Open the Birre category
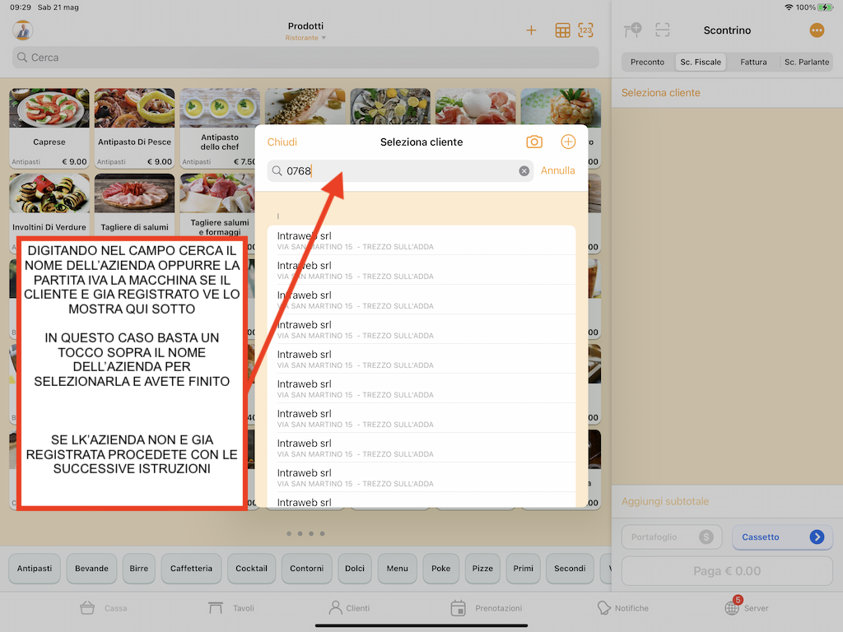The image size is (843, 632). click(138, 568)
